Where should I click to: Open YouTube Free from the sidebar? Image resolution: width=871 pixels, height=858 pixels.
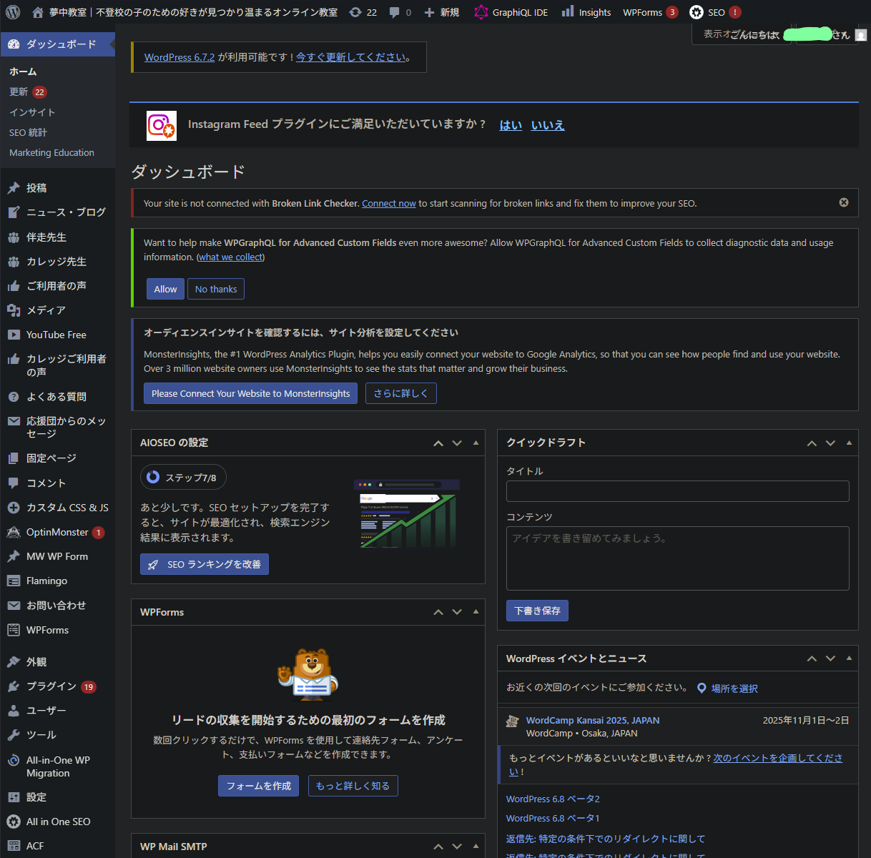[x=56, y=335]
